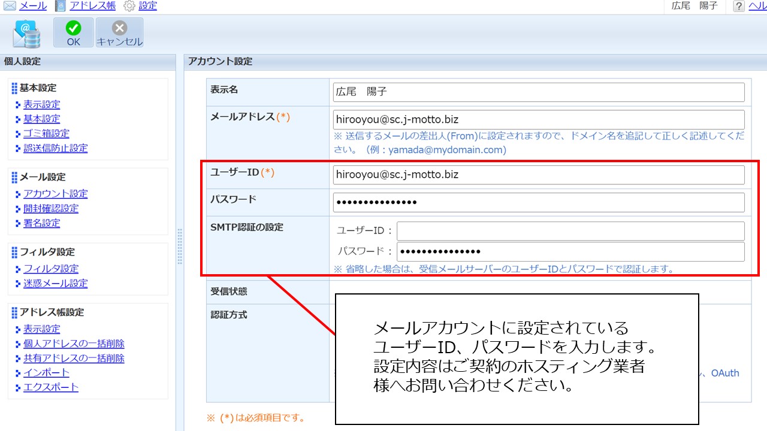Screen dimensions: 767x431
Task: Click the main パスワード field
Action: [x=539, y=202]
